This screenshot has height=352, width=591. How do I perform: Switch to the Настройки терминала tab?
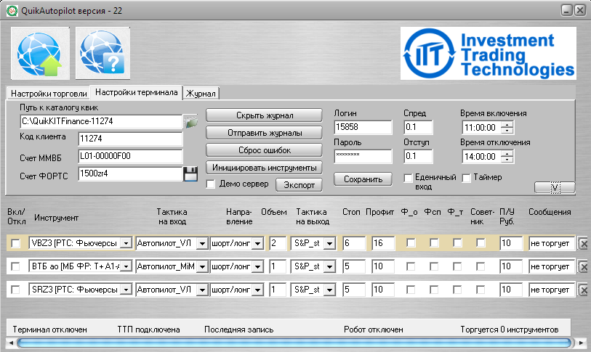tap(137, 92)
